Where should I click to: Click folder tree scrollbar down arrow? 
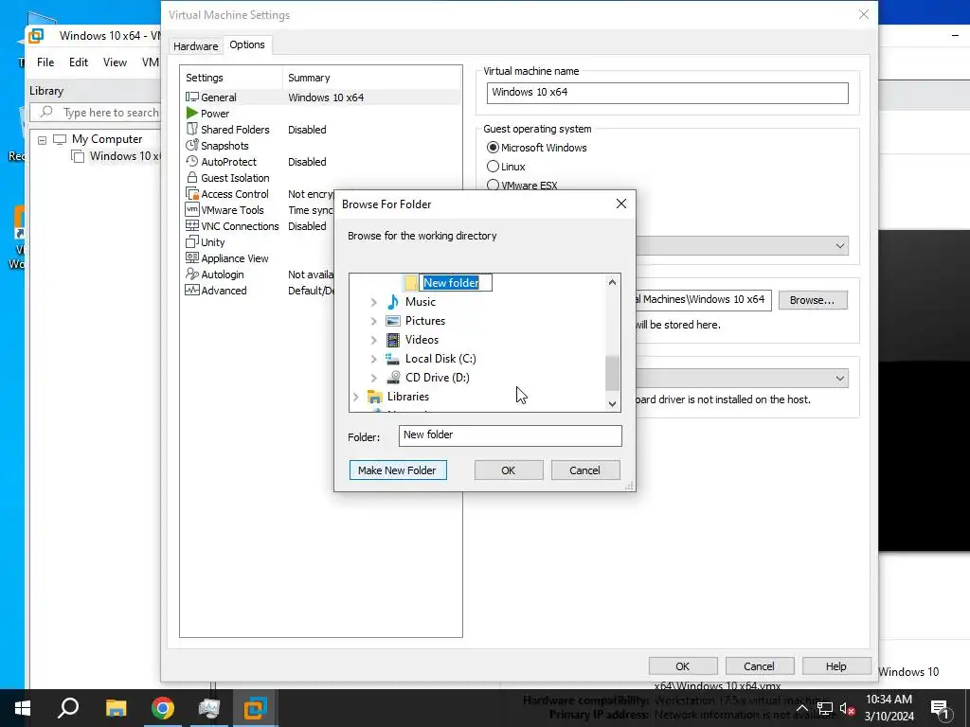pyautogui.click(x=613, y=403)
